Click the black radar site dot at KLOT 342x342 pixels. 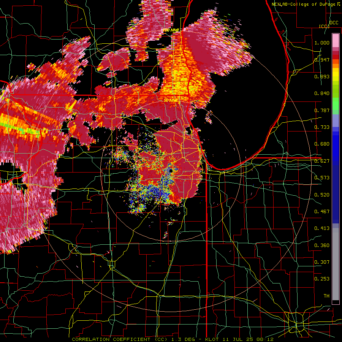(x=171, y=171)
